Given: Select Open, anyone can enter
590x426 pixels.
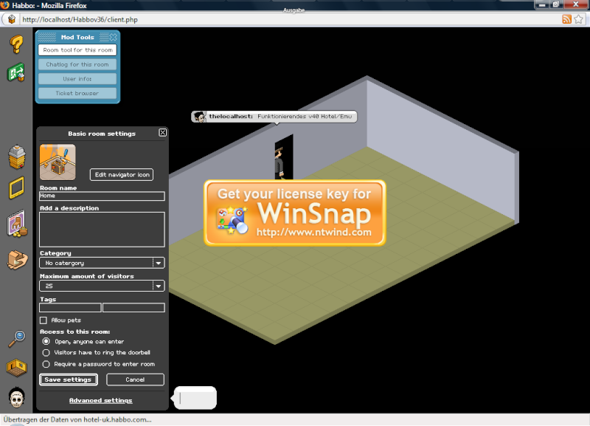Looking at the screenshot, I should (46, 341).
